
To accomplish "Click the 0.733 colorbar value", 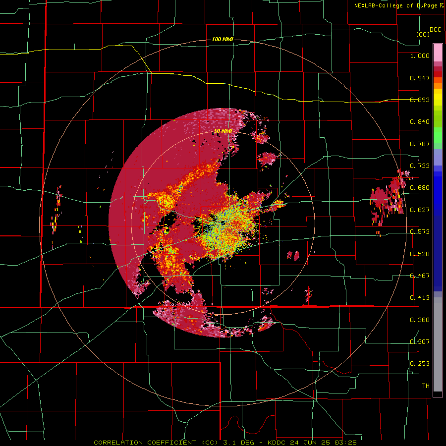I will [420, 166].
